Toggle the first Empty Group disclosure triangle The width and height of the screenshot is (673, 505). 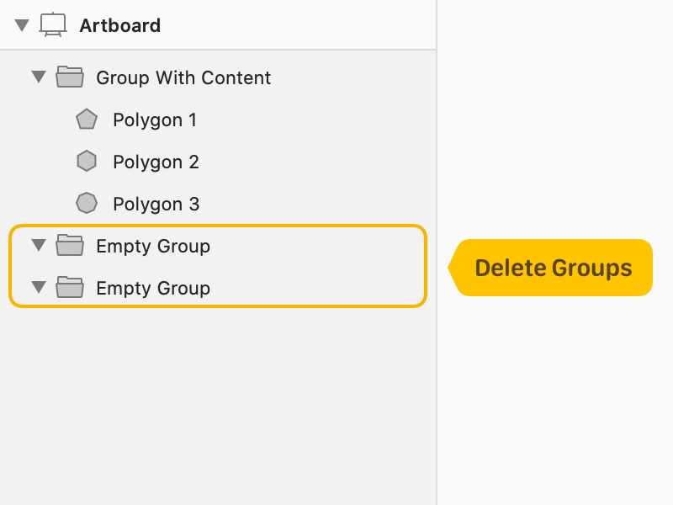click(x=39, y=245)
